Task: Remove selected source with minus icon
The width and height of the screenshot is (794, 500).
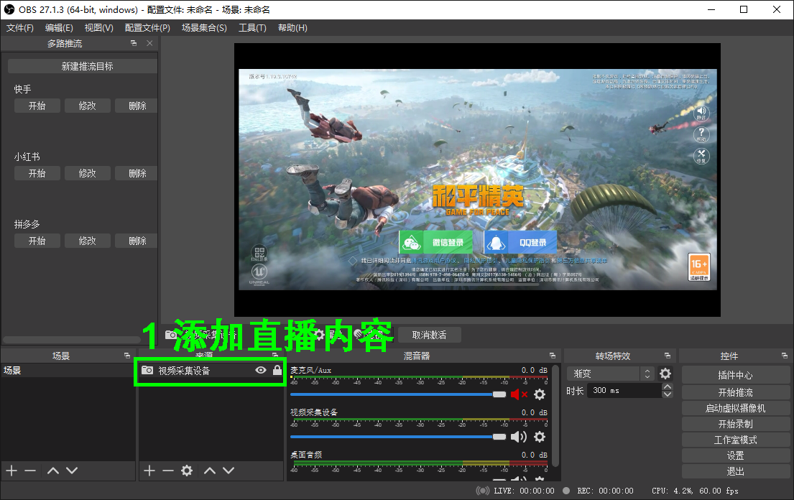Action: (x=168, y=471)
